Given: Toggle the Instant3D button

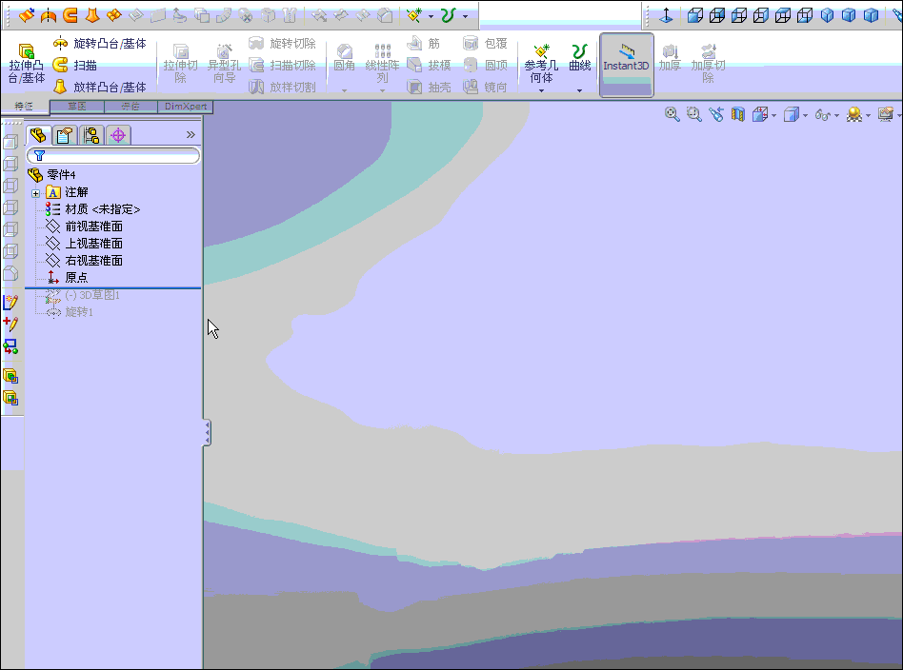Looking at the screenshot, I should point(626,64).
